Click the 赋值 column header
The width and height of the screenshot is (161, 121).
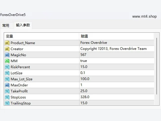pyautogui.click(x=117, y=36)
